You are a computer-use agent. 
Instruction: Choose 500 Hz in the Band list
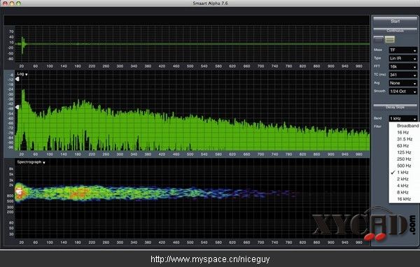[405, 166]
